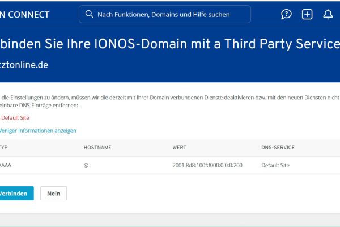Click the Nein button
Screen dimensions: 340x227
click(54, 193)
